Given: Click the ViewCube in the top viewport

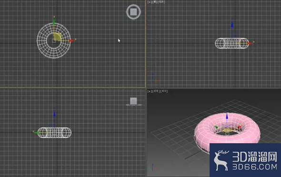Looking at the screenshot, I should tap(133, 12).
